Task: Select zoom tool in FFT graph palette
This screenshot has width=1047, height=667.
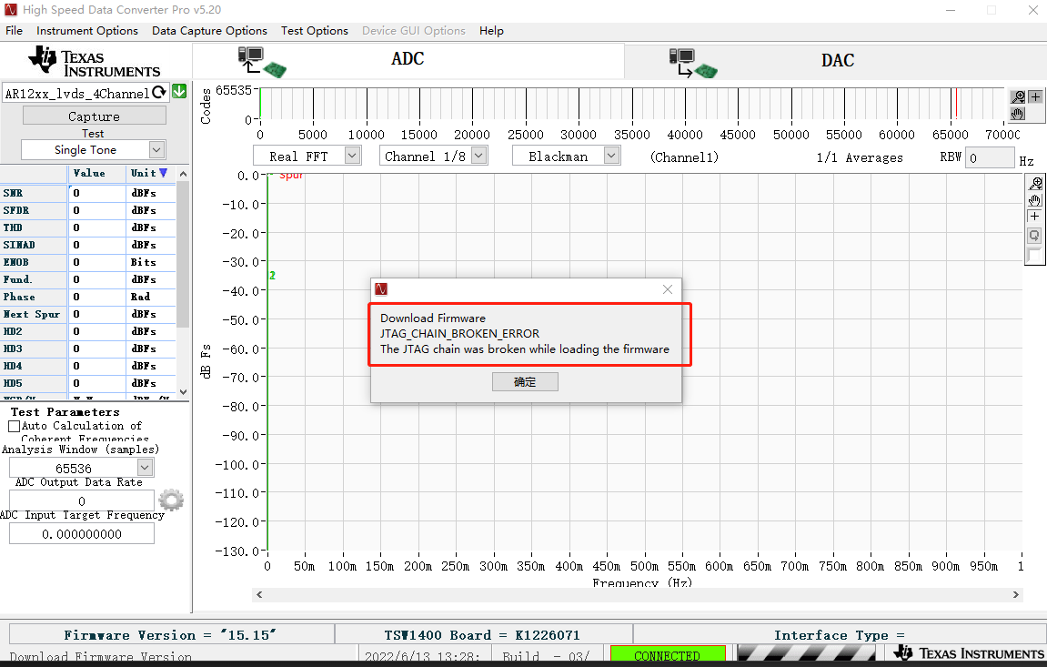Action: pyautogui.click(x=1035, y=183)
